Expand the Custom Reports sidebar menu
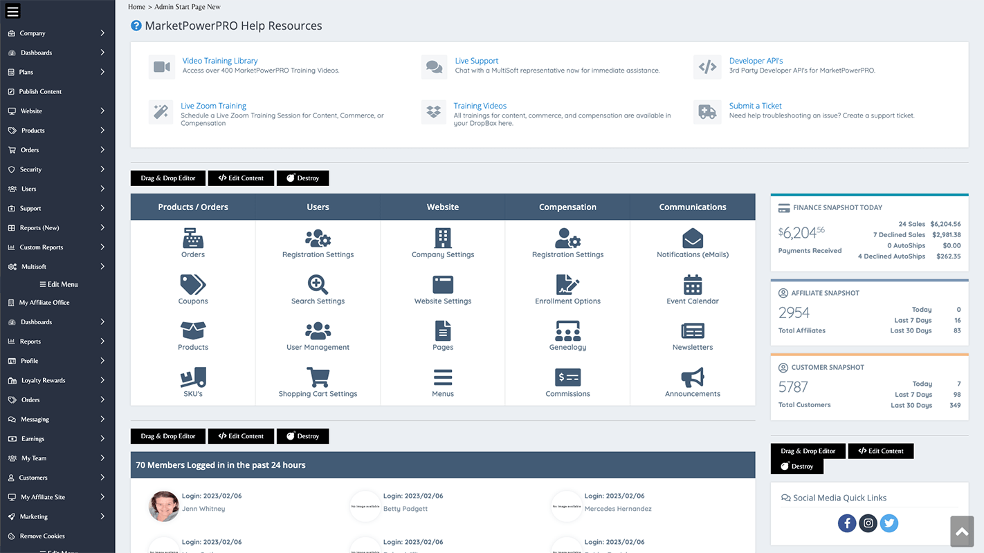The height and width of the screenshot is (553, 984). (x=57, y=247)
